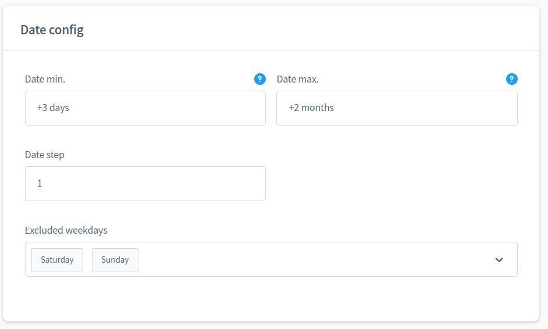Click the Saturday tag in Excluded weekdays
Image resolution: width=548 pixels, height=329 pixels.
click(57, 260)
